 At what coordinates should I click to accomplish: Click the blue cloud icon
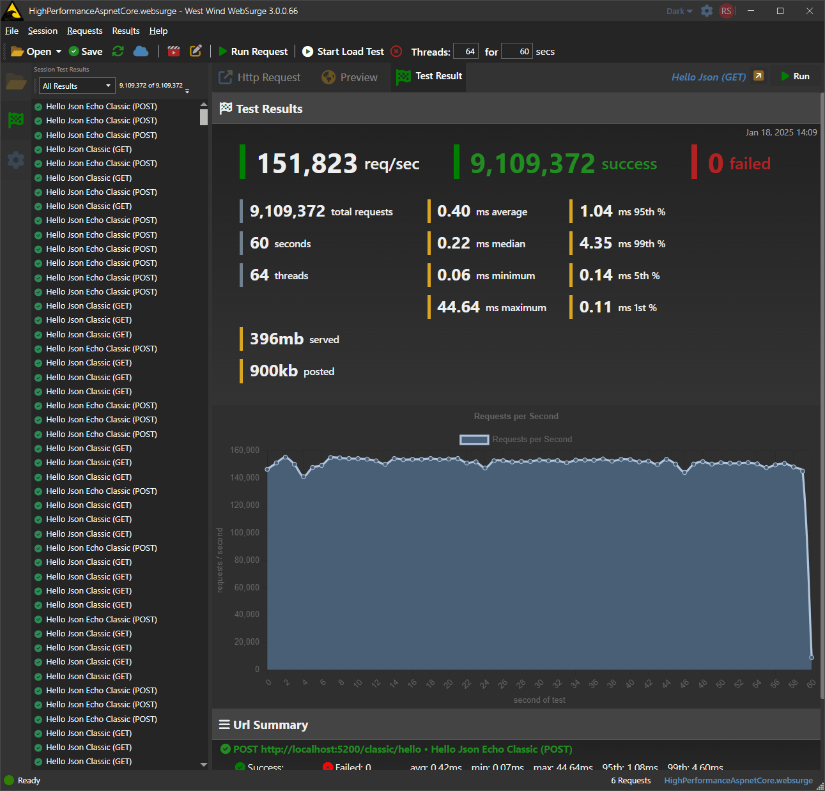141,51
